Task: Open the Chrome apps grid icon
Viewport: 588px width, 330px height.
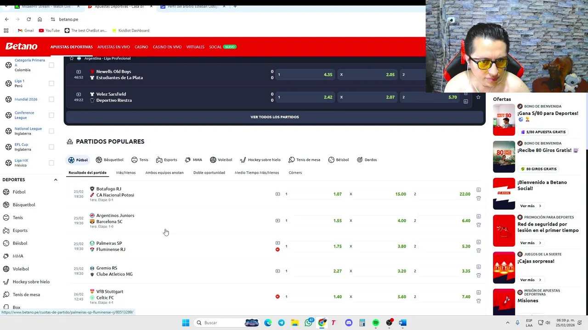Action: tap(6, 30)
